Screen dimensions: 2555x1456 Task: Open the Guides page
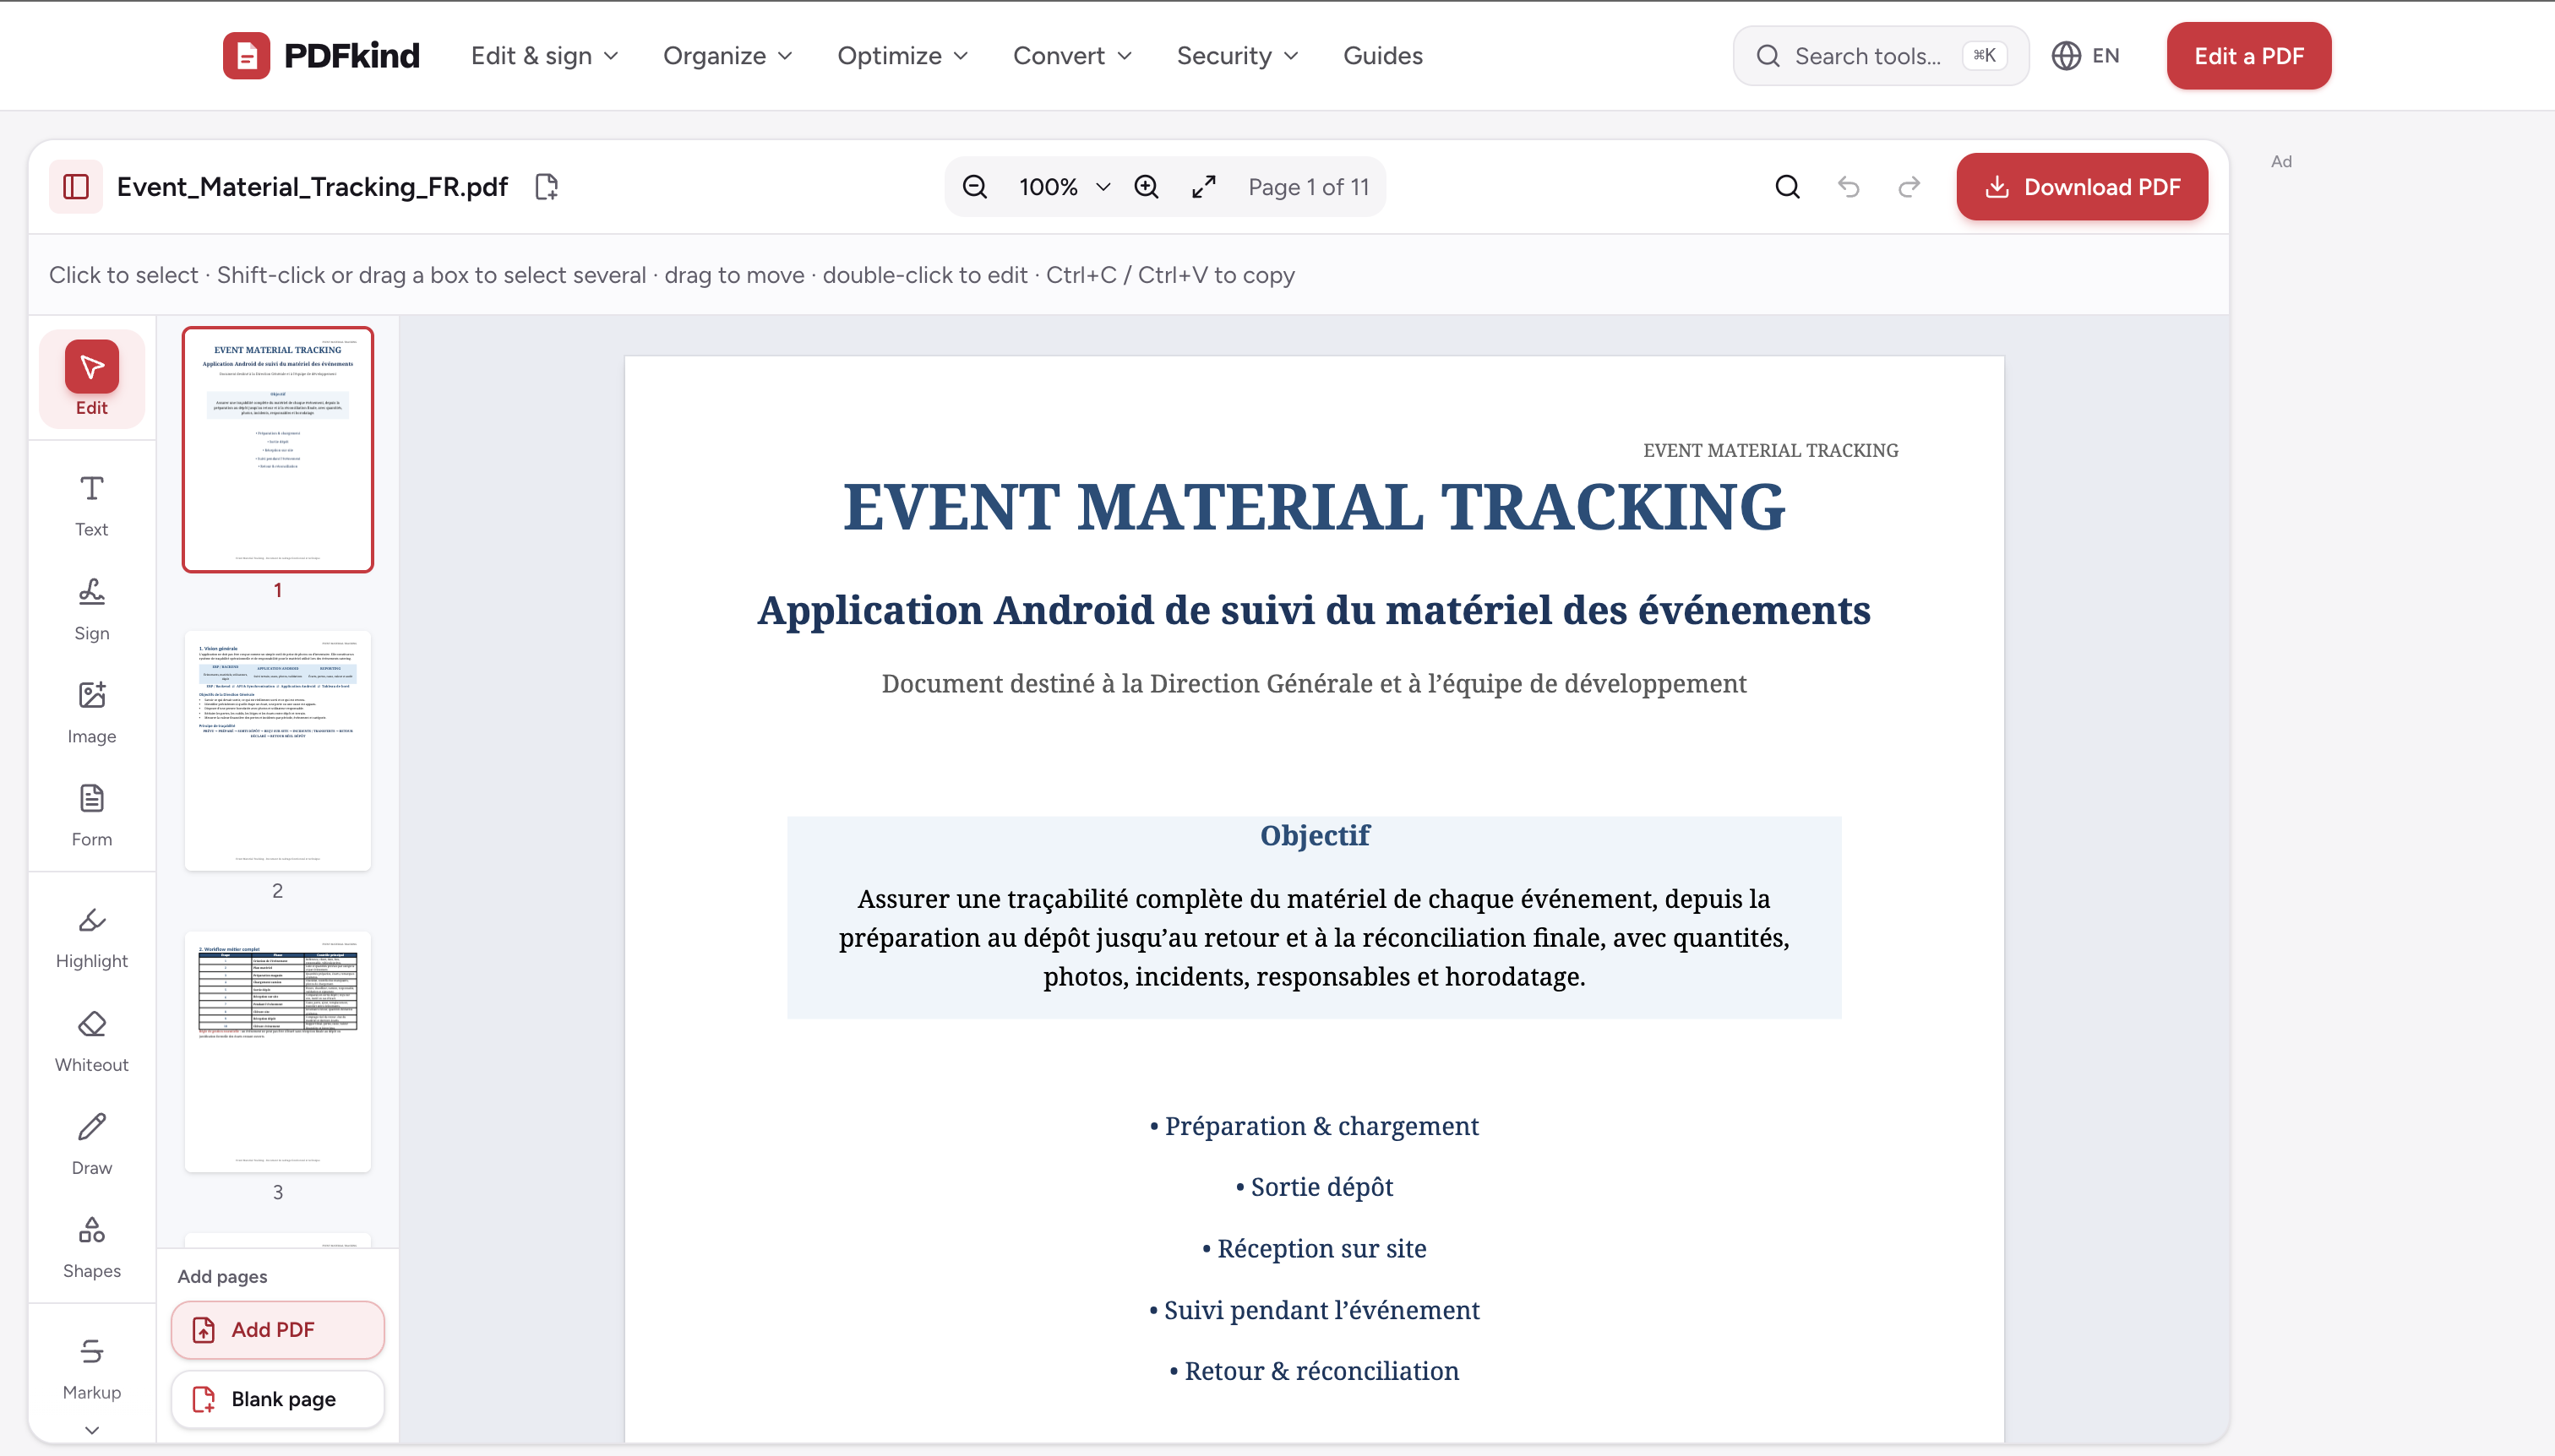click(1382, 56)
